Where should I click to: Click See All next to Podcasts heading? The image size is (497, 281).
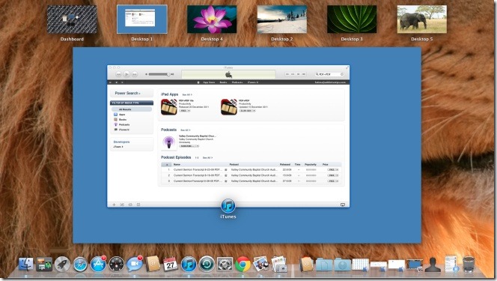click(186, 130)
